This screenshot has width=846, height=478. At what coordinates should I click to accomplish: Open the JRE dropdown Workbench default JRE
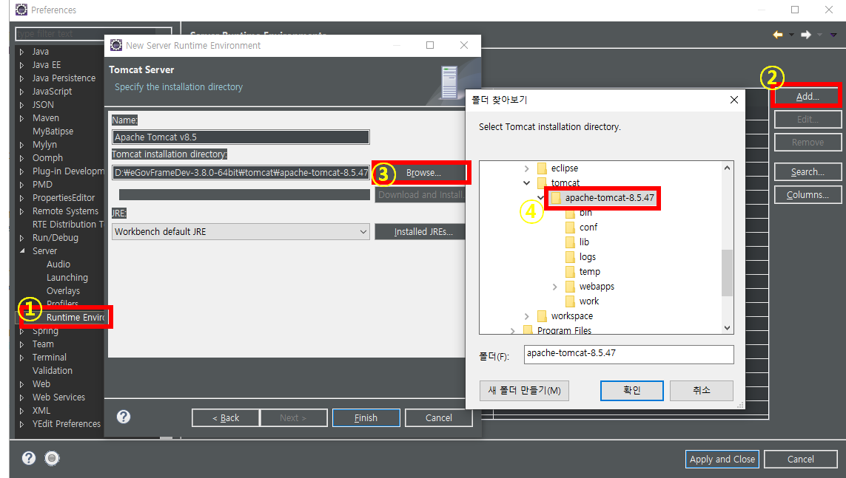(x=240, y=231)
